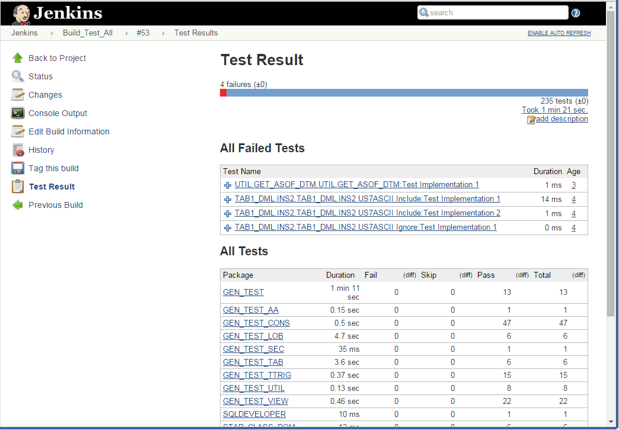619x430 pixels.
Task: Click the add description pencil icon
Action: point(532,119)
